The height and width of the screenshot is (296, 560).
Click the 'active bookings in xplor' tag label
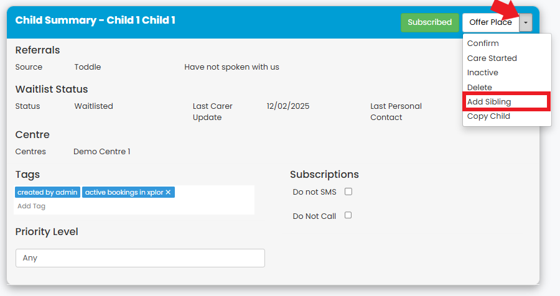(124, 192)
